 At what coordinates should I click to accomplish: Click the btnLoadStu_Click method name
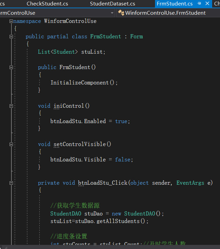point(103,183)
